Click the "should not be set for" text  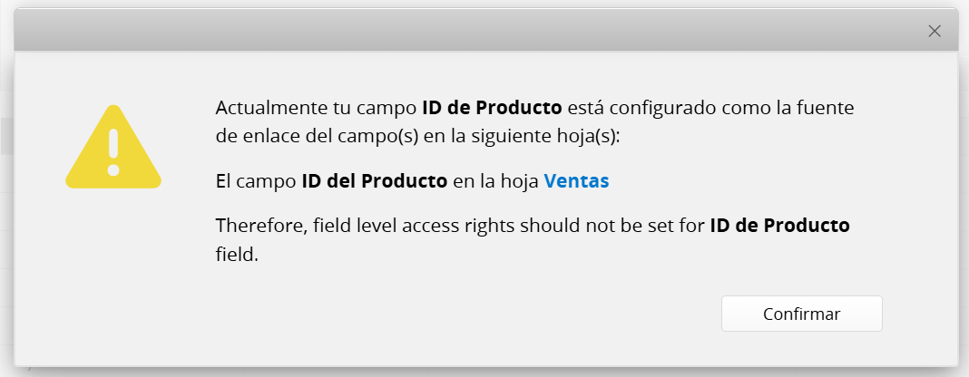point(612,226)
